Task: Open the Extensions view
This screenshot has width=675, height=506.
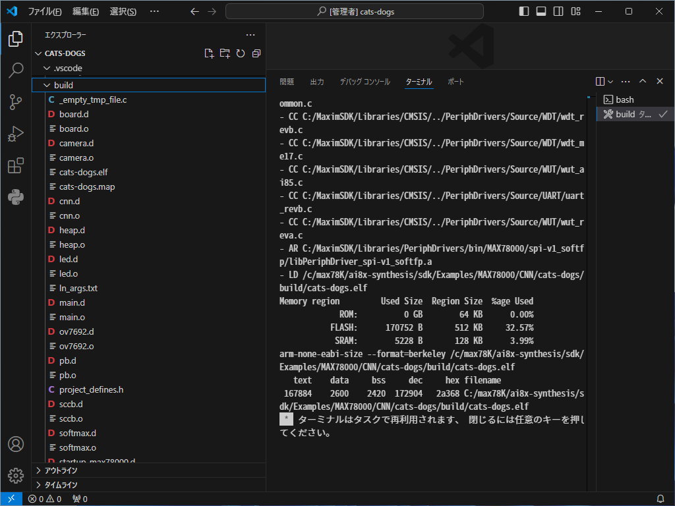Action: coord(16,166)
